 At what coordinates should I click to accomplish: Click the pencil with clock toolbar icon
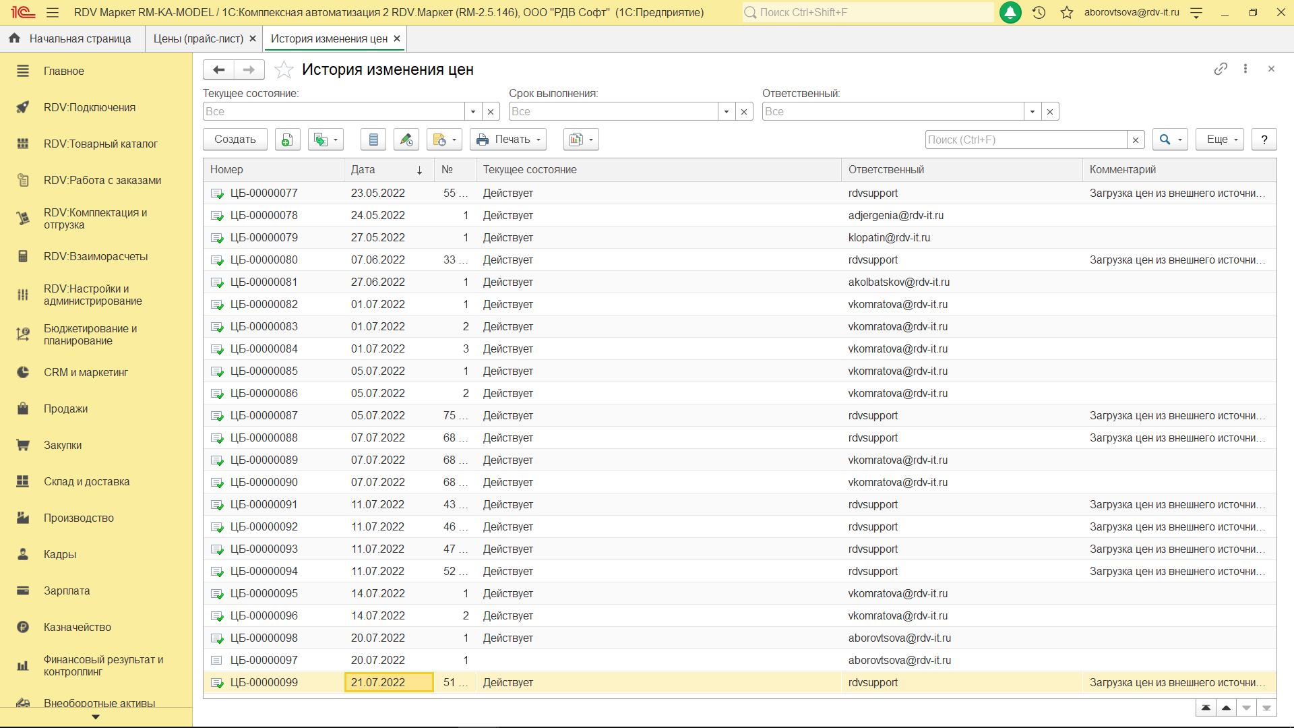click(x=406, y=140)
